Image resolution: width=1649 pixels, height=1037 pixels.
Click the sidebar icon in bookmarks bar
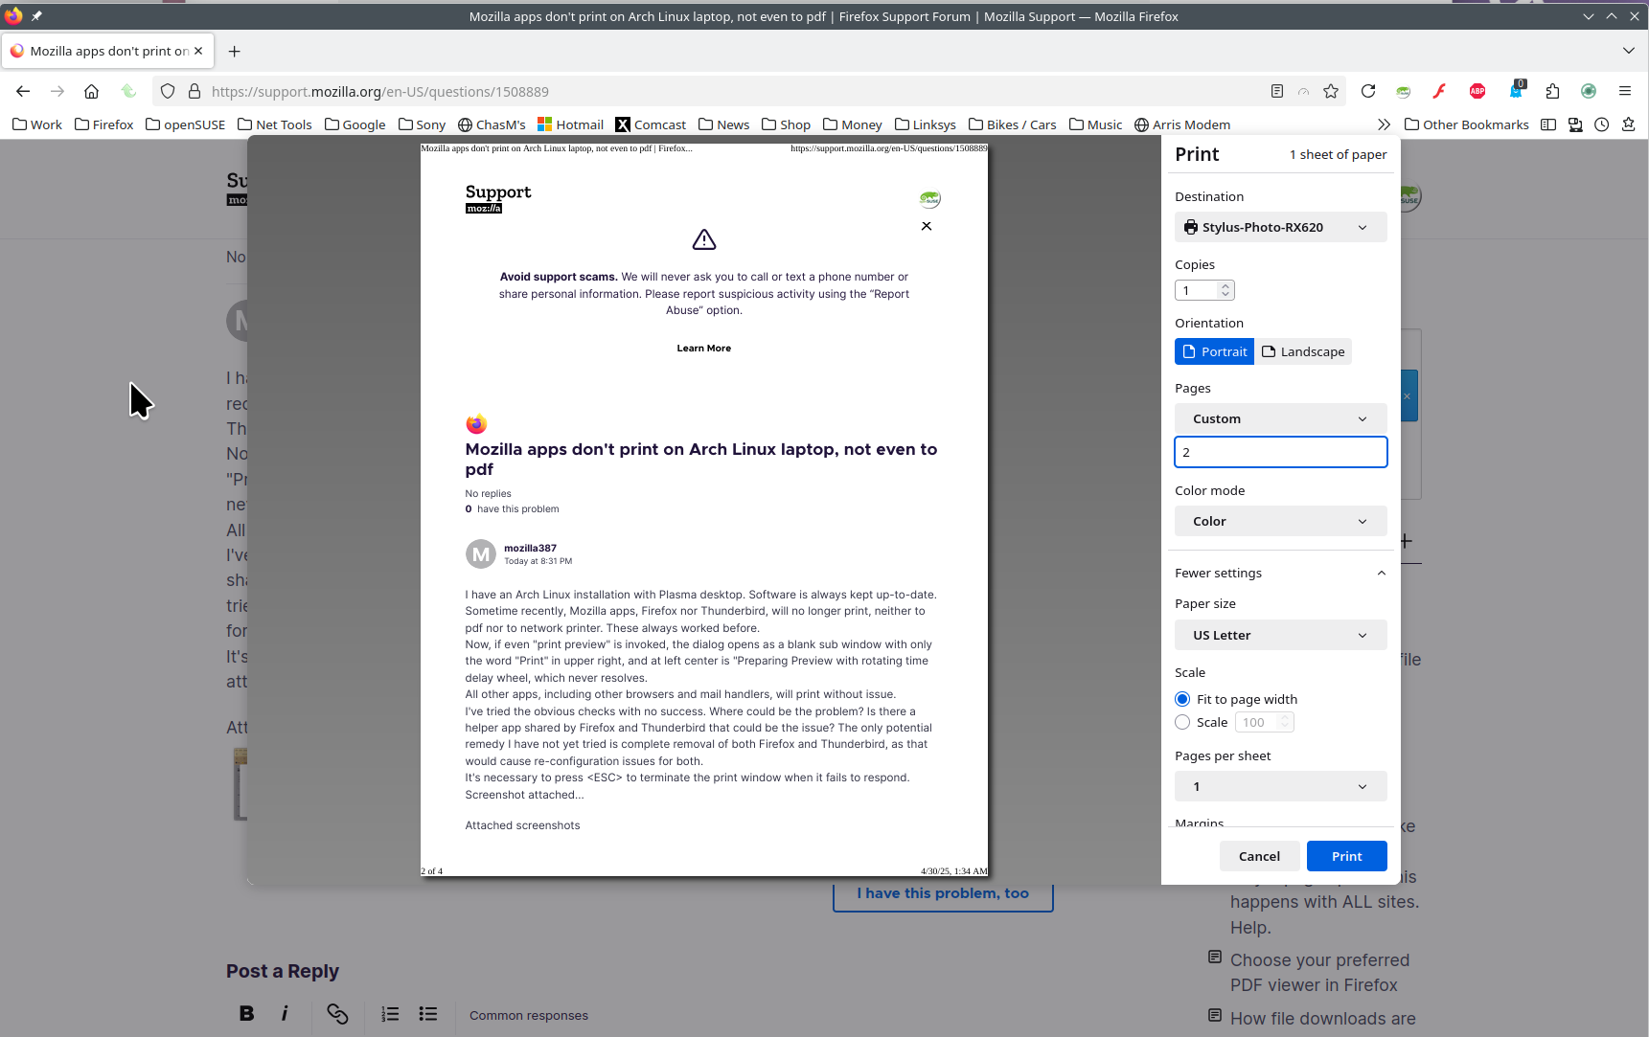1548,124
